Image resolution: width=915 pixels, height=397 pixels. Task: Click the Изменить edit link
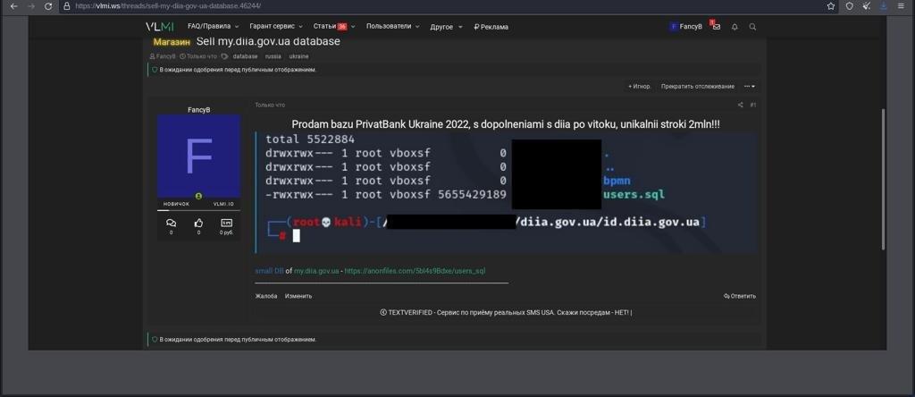(x=298, y=296)
